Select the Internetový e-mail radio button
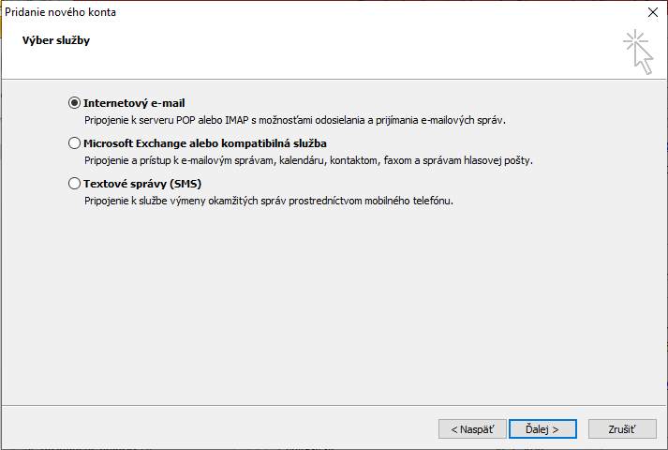The height and width of the screenshot is (450, 668). 75,103
